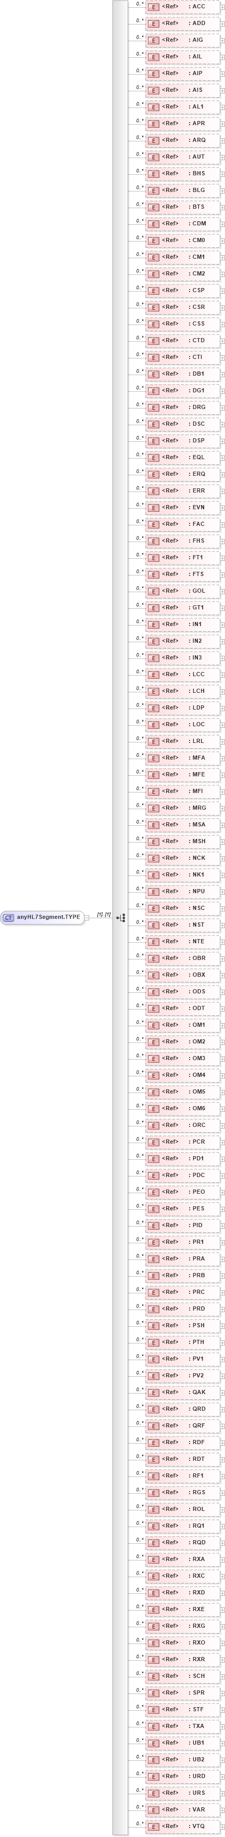Image resolution: width=225 pixels, height=1837 pixels.
Task: Select the ': ORC' reference label
Action: (x=196, y=1125)
